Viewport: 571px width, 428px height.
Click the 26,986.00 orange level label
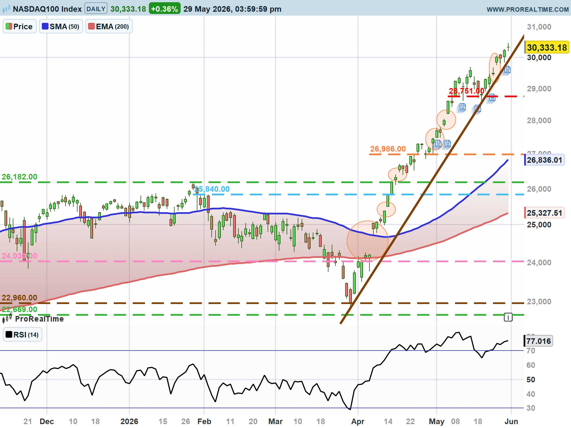pyautogui.click(x=388, y=149)
